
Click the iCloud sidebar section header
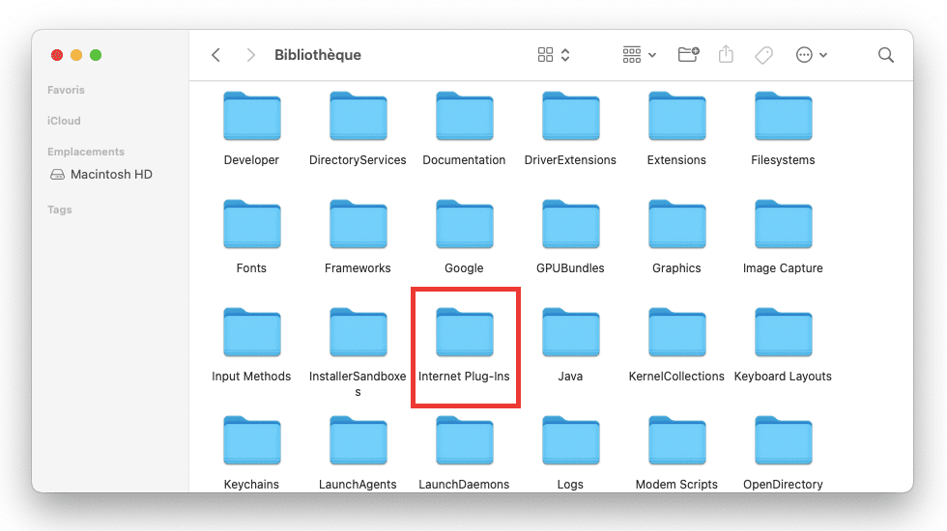[64, 121]
